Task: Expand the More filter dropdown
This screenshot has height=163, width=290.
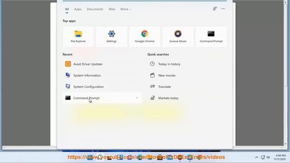Action: coord(126,9)
